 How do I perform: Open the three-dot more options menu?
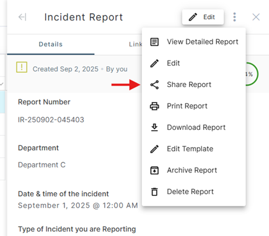point(234,17)
